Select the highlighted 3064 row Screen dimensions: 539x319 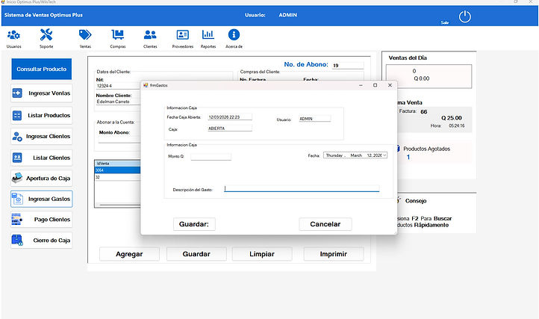coord(117,170)
